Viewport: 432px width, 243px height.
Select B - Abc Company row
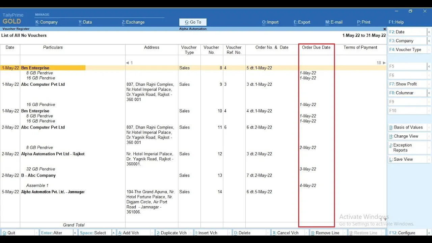(x=193, y=175)
